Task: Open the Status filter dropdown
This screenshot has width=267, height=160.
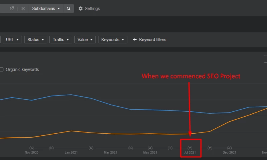Action: [x=35, y=40]
